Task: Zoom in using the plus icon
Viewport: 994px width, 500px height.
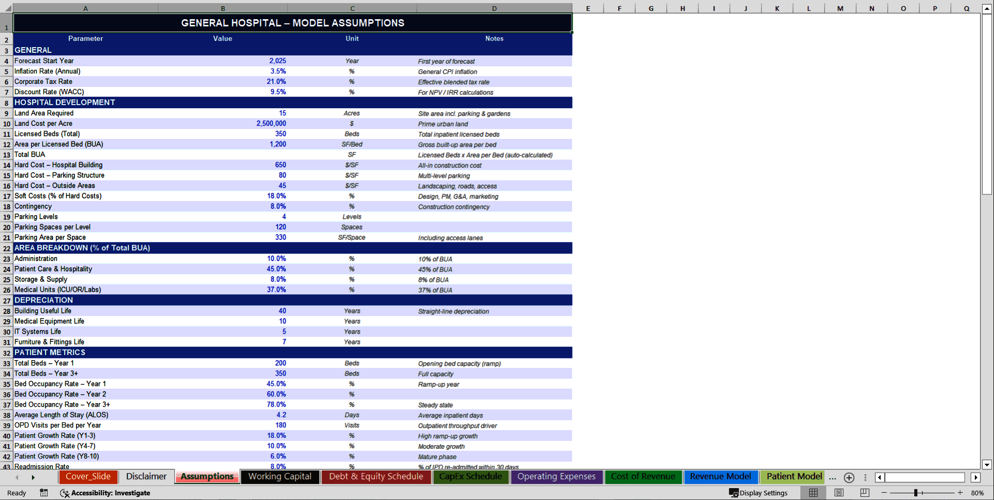Action: (961, 493)
